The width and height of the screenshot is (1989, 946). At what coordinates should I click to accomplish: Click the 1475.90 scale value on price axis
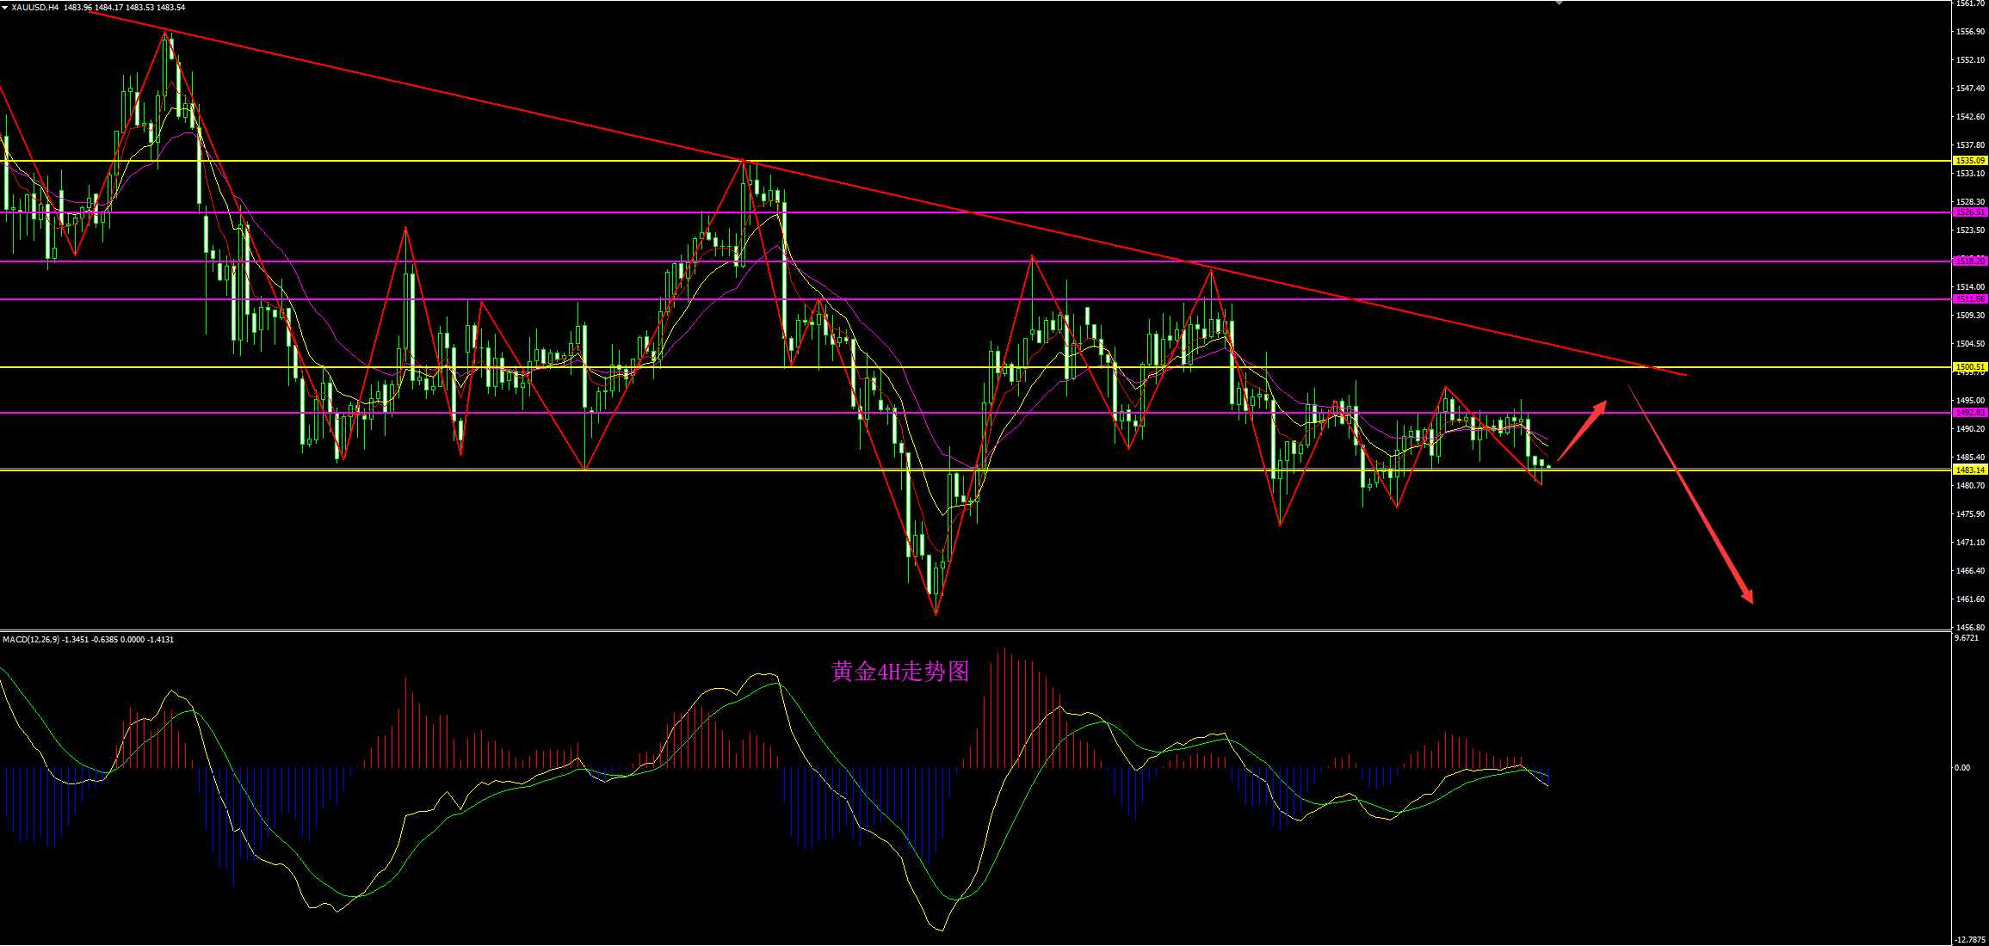(x=1970, y=514)
